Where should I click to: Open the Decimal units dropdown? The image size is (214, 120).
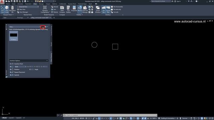coord(186,118)
